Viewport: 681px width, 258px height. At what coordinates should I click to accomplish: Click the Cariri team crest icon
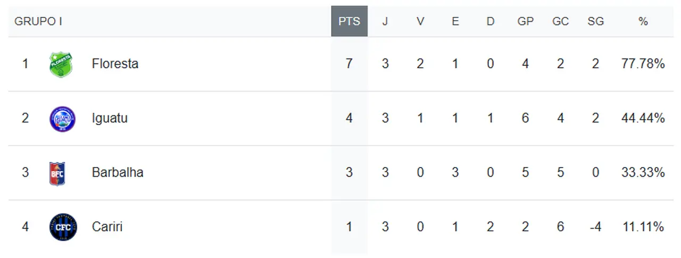coord(63,227)
